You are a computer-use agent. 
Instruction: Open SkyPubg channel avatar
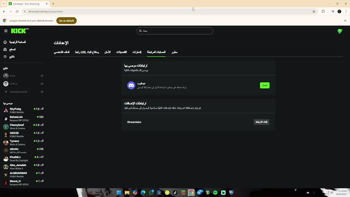tap(6, 111)
